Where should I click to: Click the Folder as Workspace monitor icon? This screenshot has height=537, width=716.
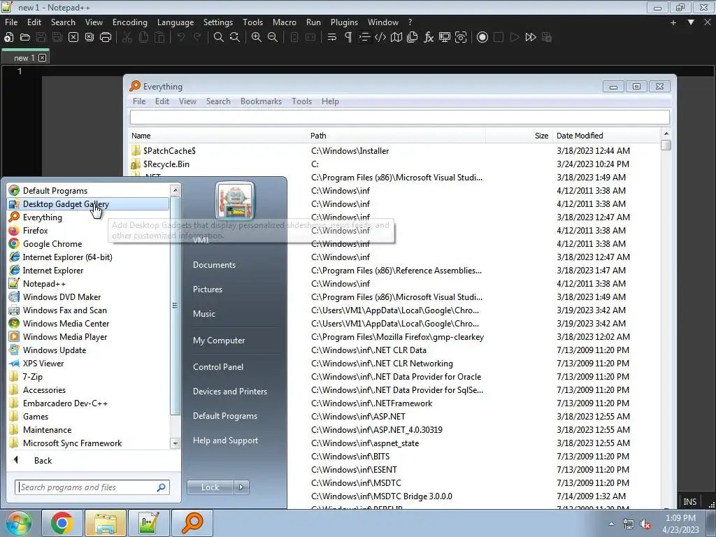tap(444, 38)
